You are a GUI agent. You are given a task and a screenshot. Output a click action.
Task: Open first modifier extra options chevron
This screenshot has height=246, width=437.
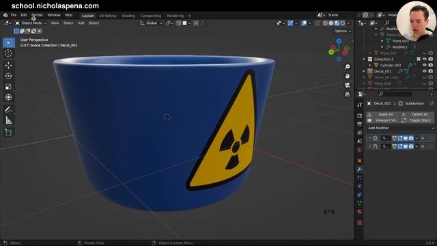click(x=417, y=138)
